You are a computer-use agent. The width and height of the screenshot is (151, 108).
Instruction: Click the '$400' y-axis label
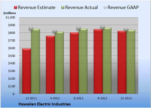12,63
